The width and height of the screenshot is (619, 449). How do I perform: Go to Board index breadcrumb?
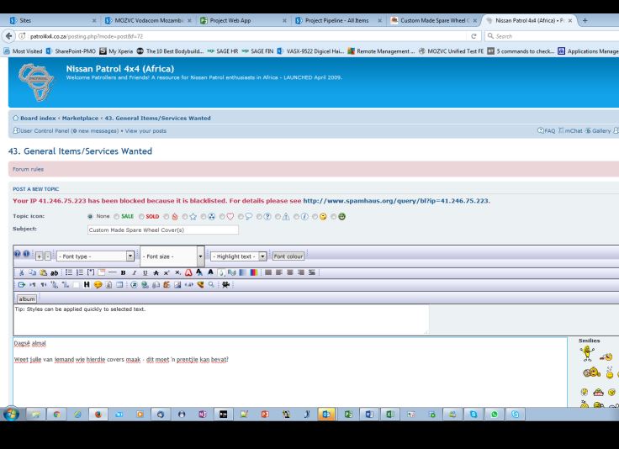[38, 118]
